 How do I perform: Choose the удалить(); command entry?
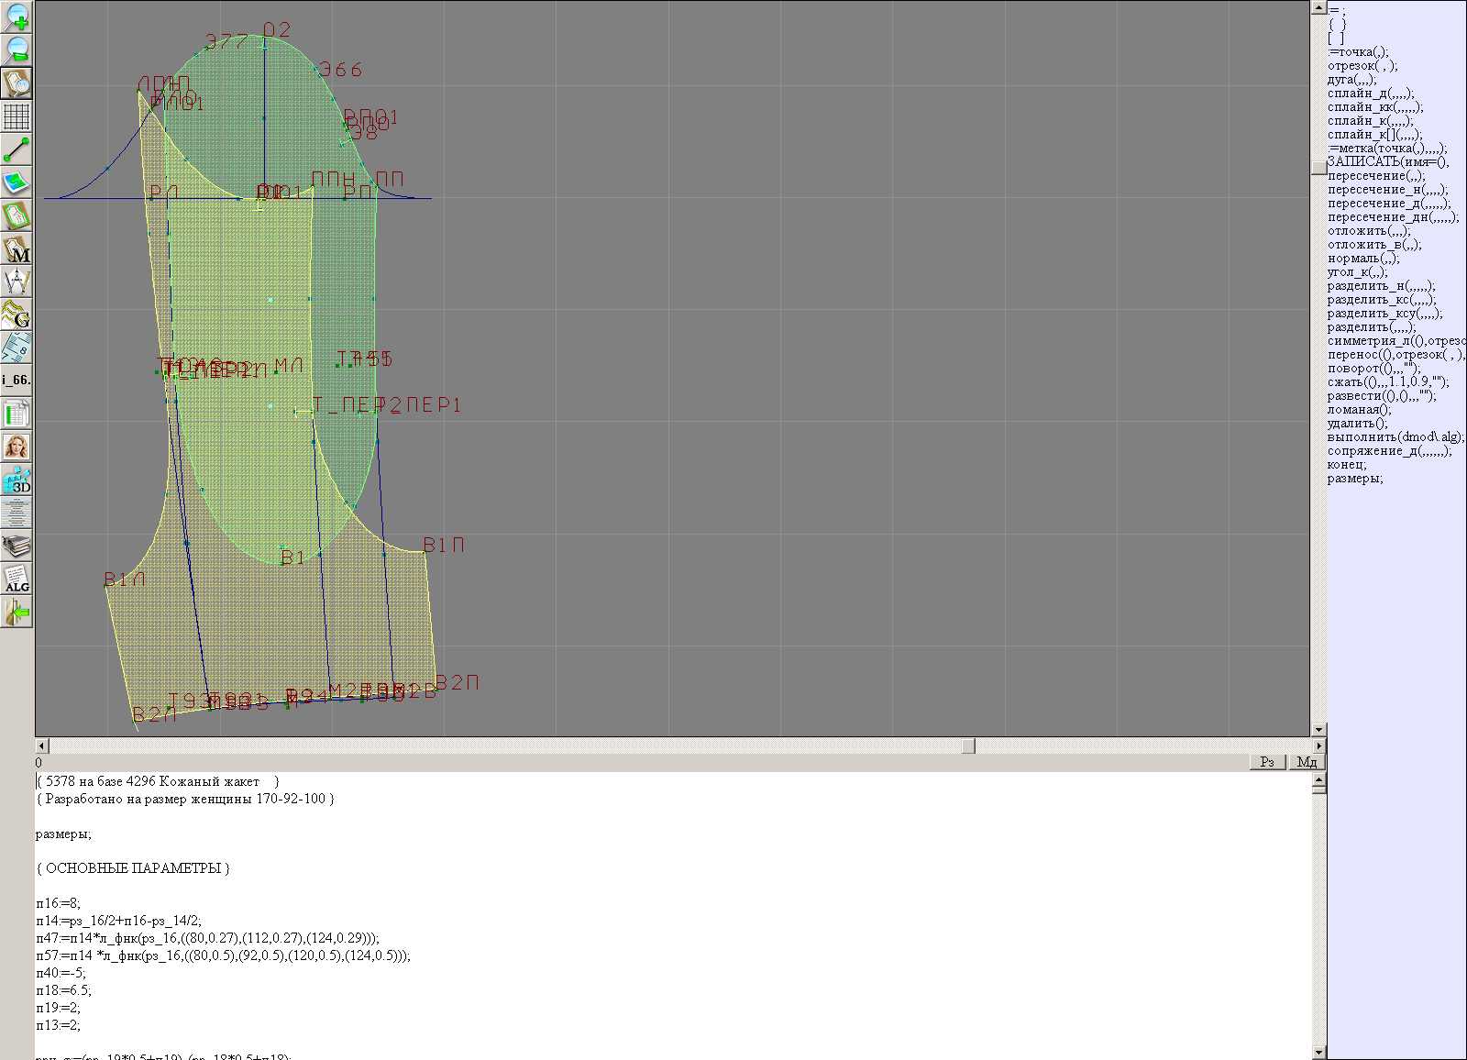tap(1357, 424)
